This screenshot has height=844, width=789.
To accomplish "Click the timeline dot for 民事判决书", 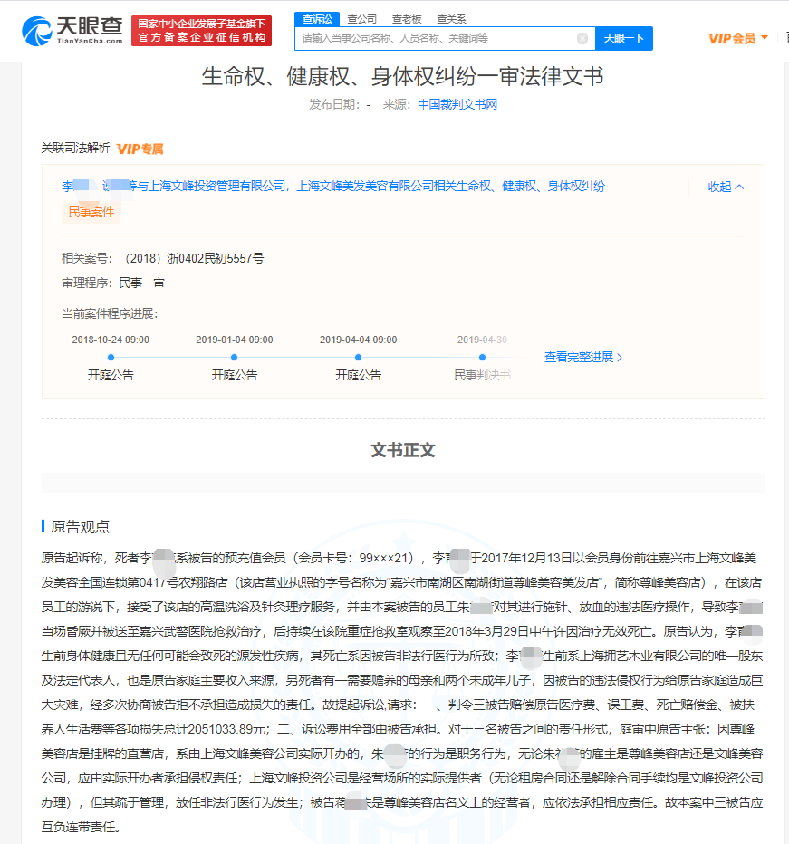I will click(x=481, y=357).
